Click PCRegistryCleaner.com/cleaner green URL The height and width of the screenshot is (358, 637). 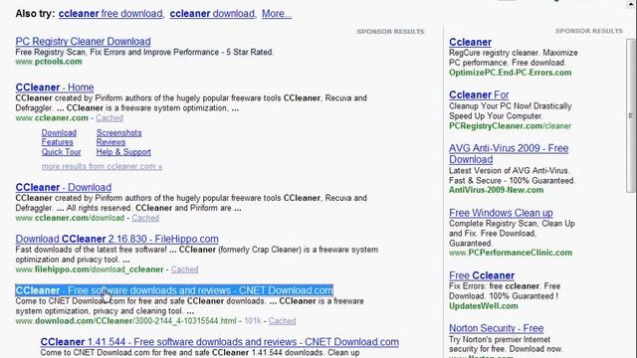(x=511, y=126)
